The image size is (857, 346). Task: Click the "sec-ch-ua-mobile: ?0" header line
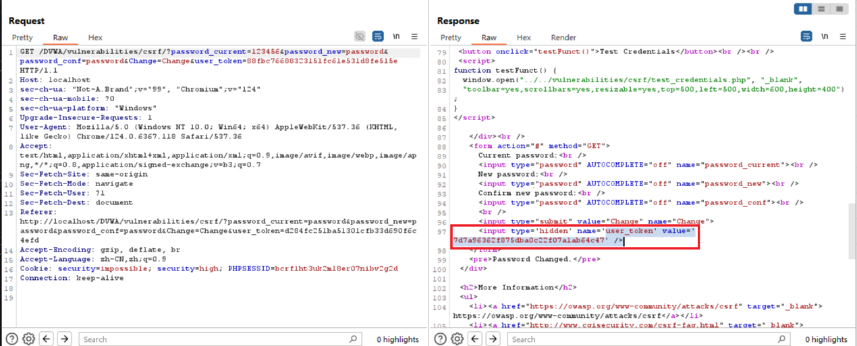click(67, 98)
